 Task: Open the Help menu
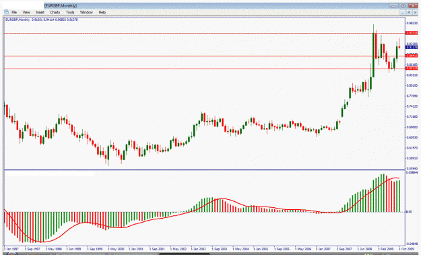[102, 12]
